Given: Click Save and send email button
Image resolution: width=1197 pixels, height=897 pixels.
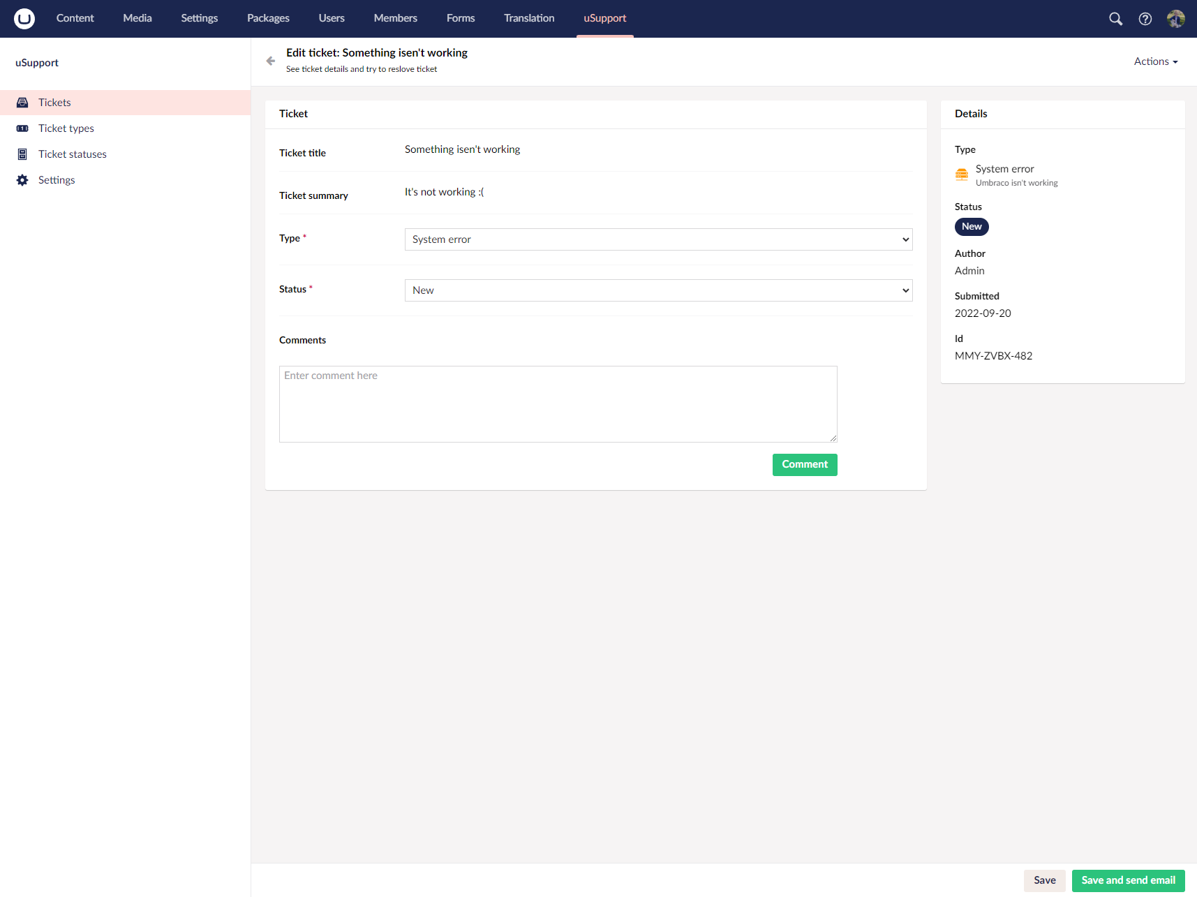Looking at the screenshot, I should click(1128, 880).
